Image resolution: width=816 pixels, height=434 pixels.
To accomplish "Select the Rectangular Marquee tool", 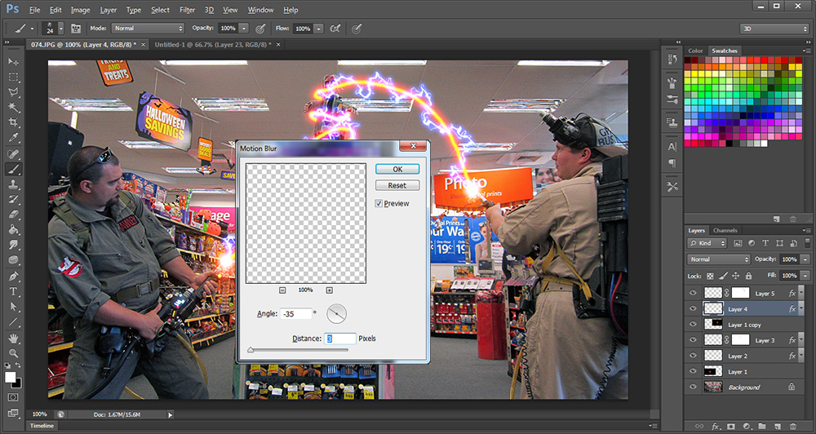I will [x=14, y=77].
